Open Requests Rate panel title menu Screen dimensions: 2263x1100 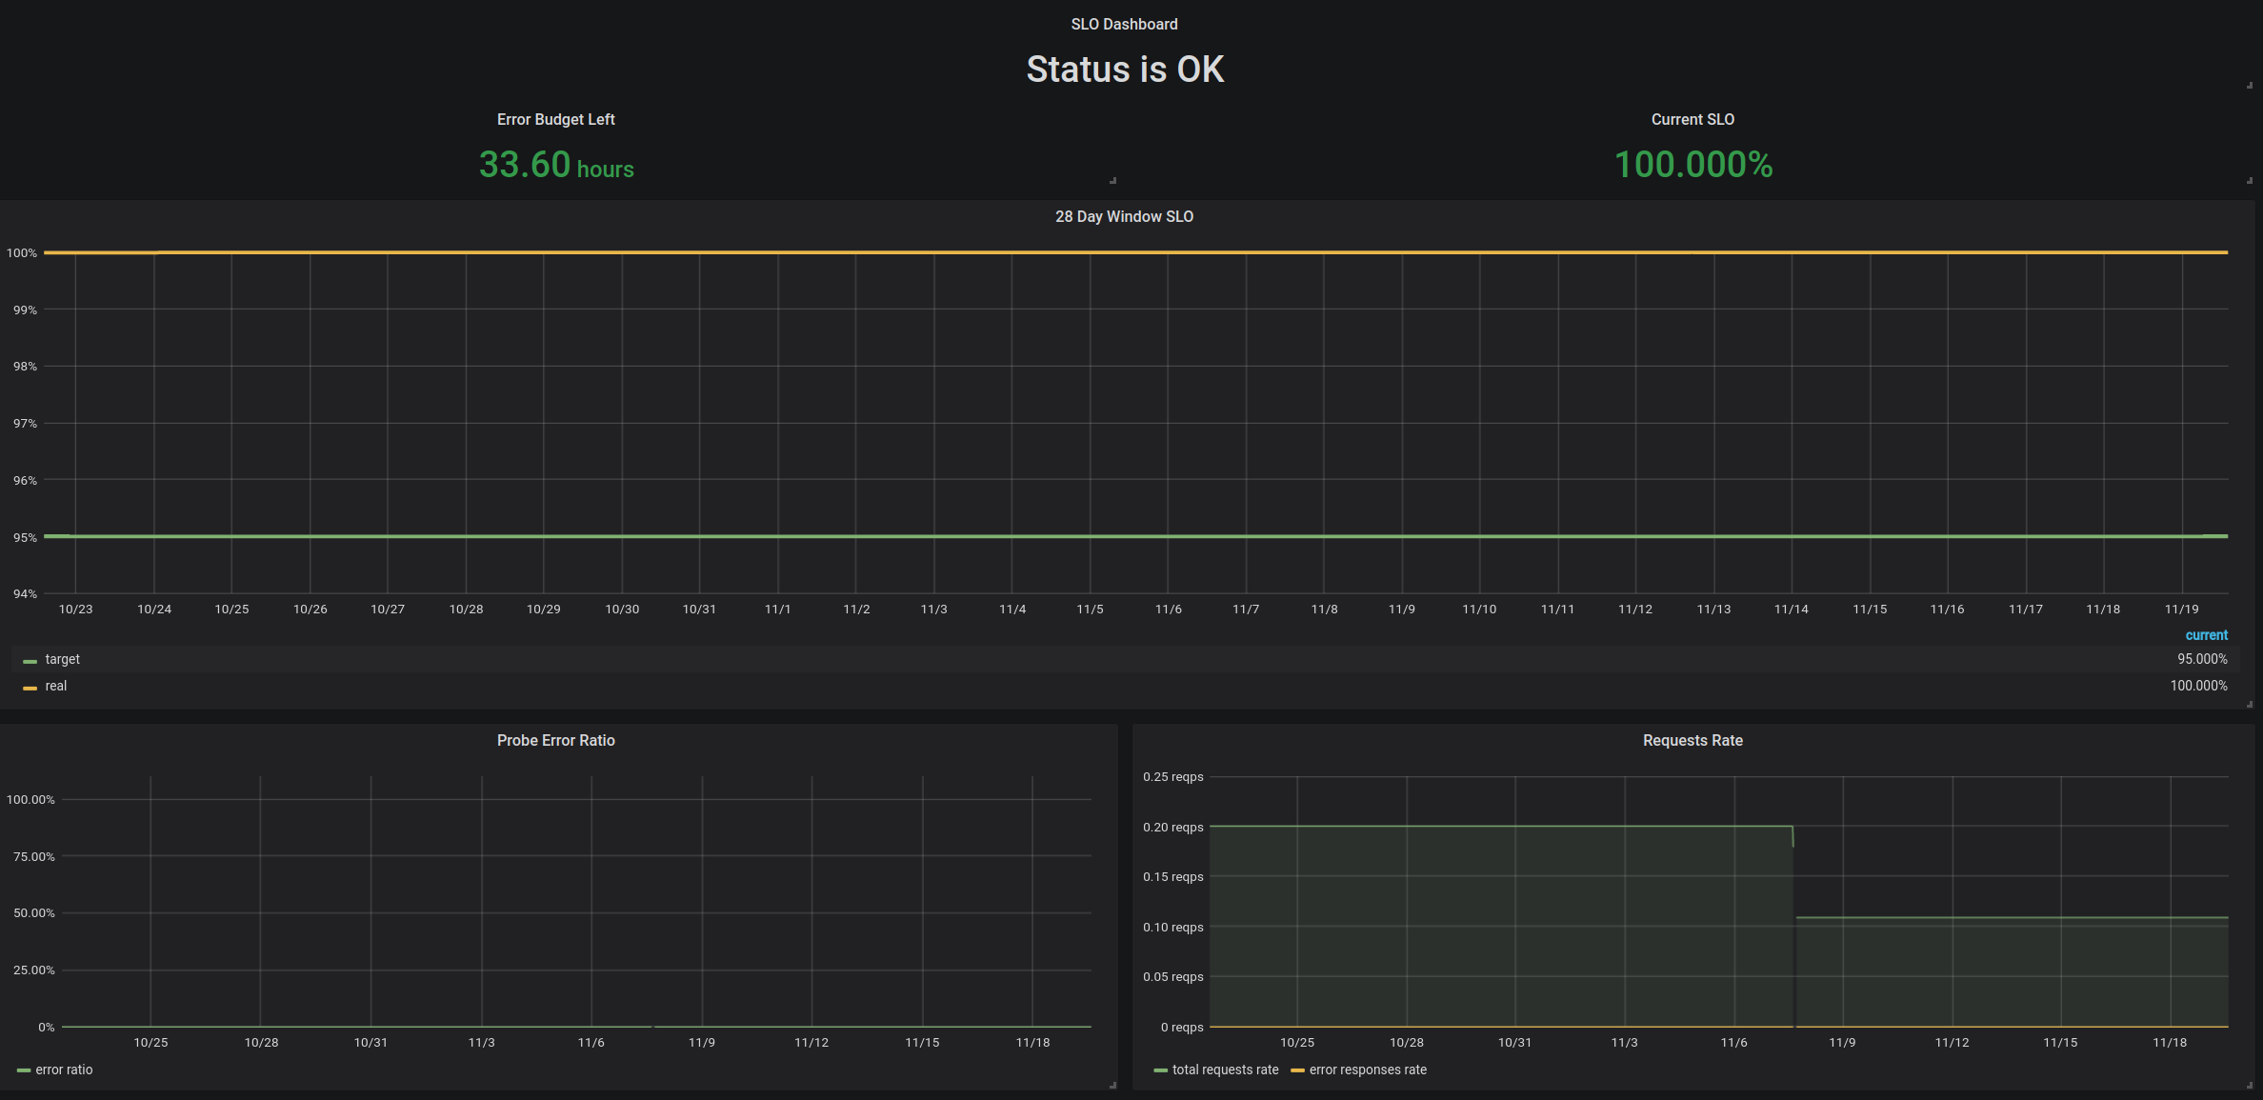[x=1692, y=740]
